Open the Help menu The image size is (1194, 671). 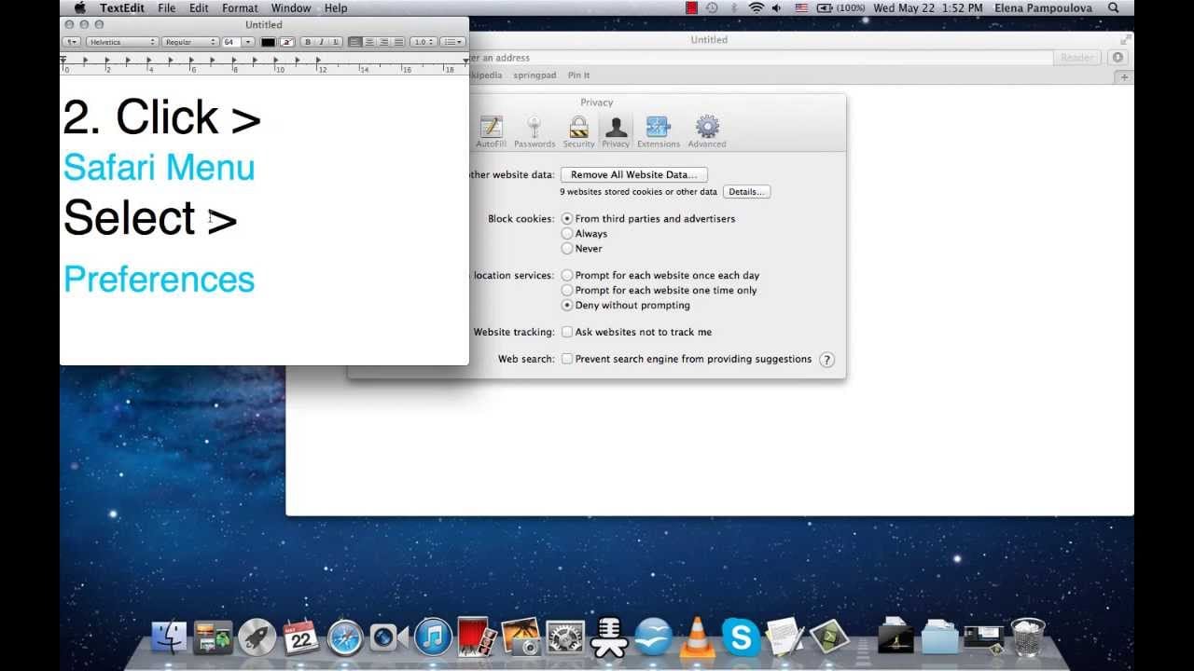[336, 7]
